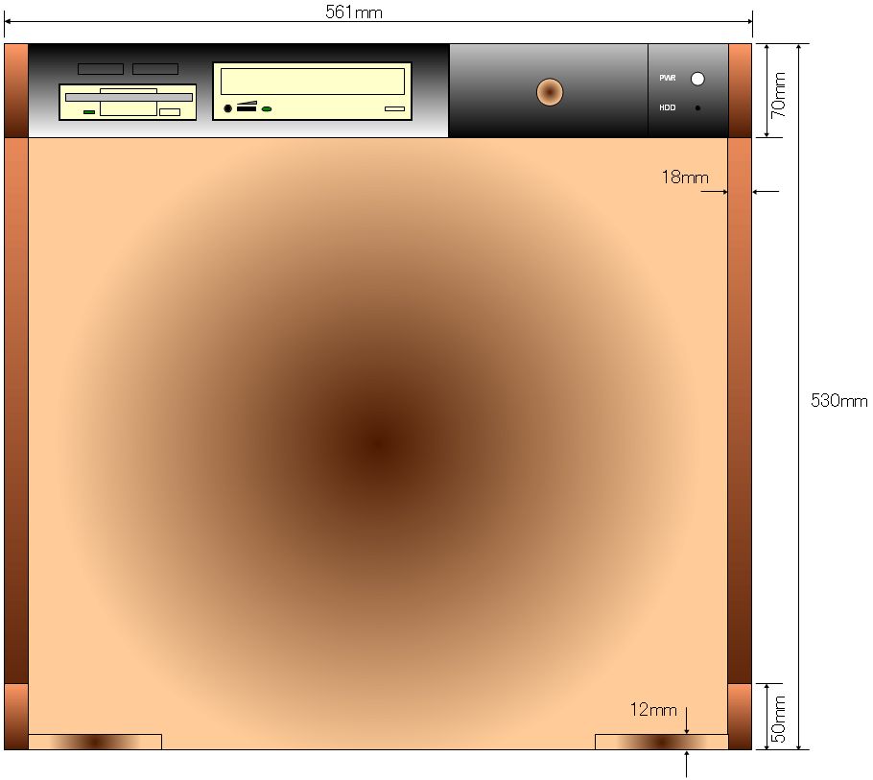Click the CD drive tray door
873x780 pixels.
pos(313,82)
